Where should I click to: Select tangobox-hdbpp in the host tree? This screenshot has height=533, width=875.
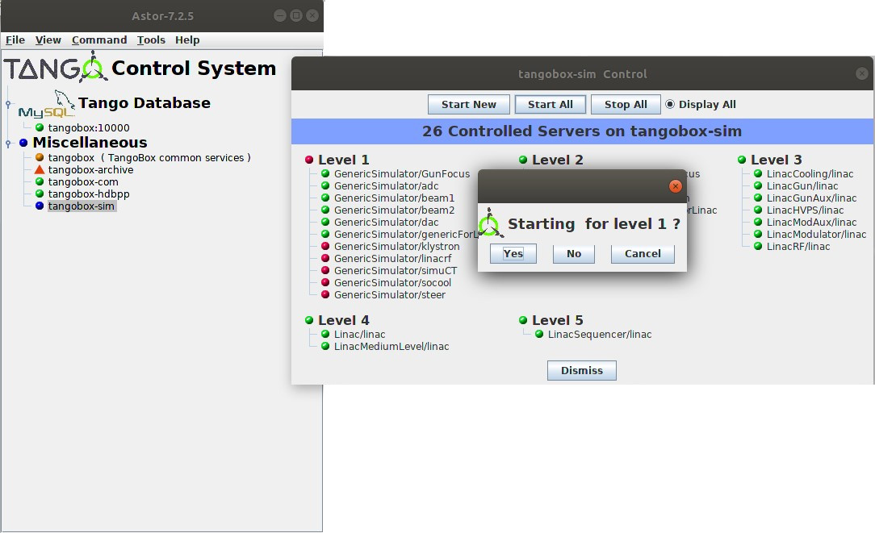[89, 194]
